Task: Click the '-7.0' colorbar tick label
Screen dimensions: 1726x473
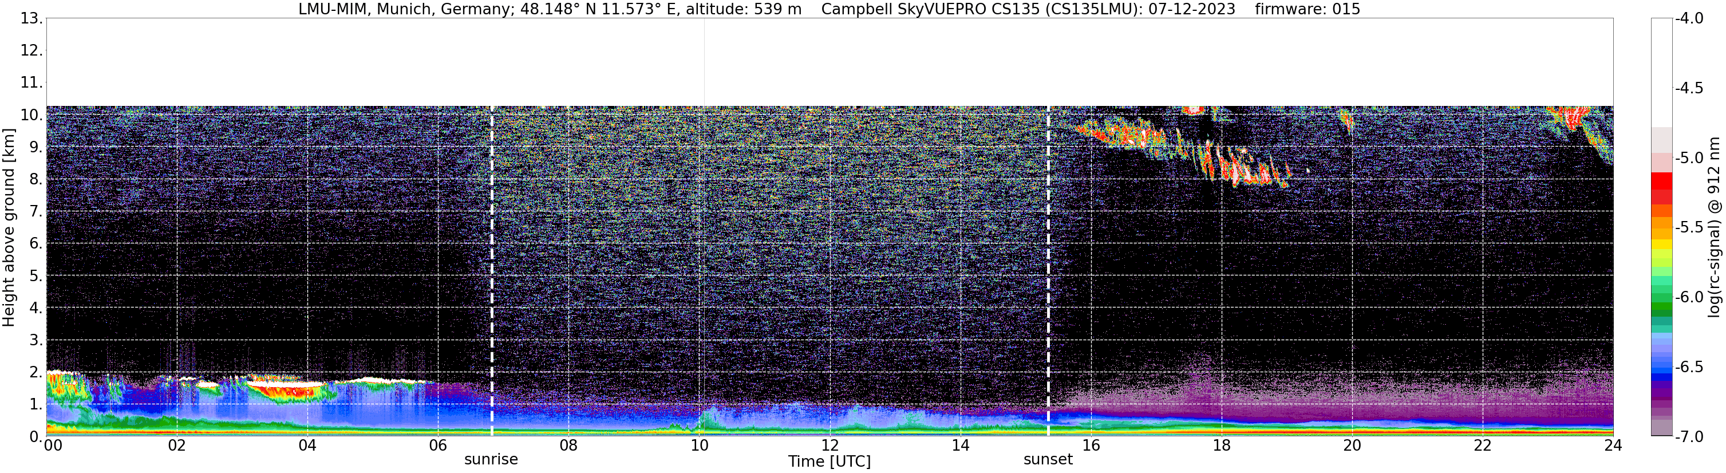Action: tap(1689, 436)
